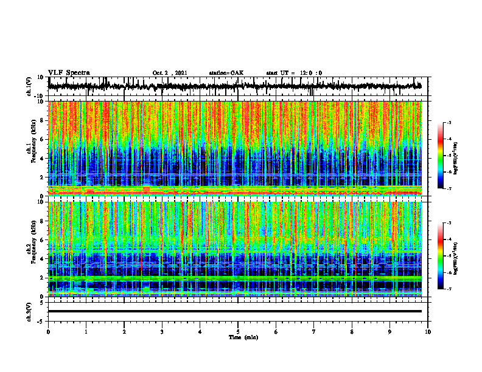Viewport: 482px width, 372px height.
Task: Click the "5" tick of ch.3(V) axis
Action: pyautogui.click(x=43, y=303)
